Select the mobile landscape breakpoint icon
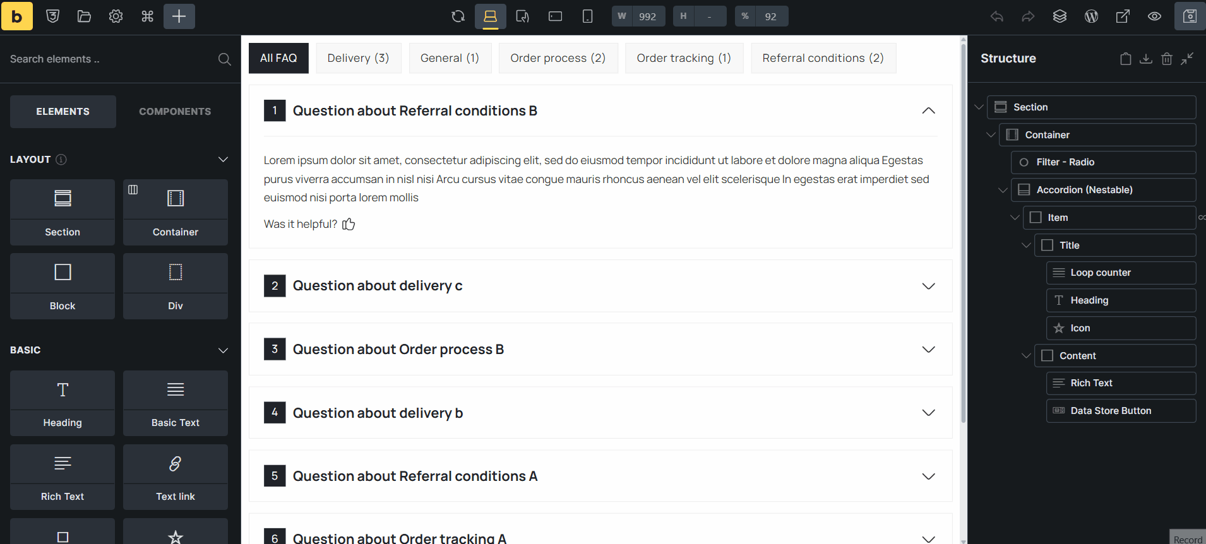 tap(555, 16)
